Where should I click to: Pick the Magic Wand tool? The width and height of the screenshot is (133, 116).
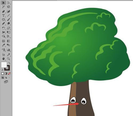point(3,7)
